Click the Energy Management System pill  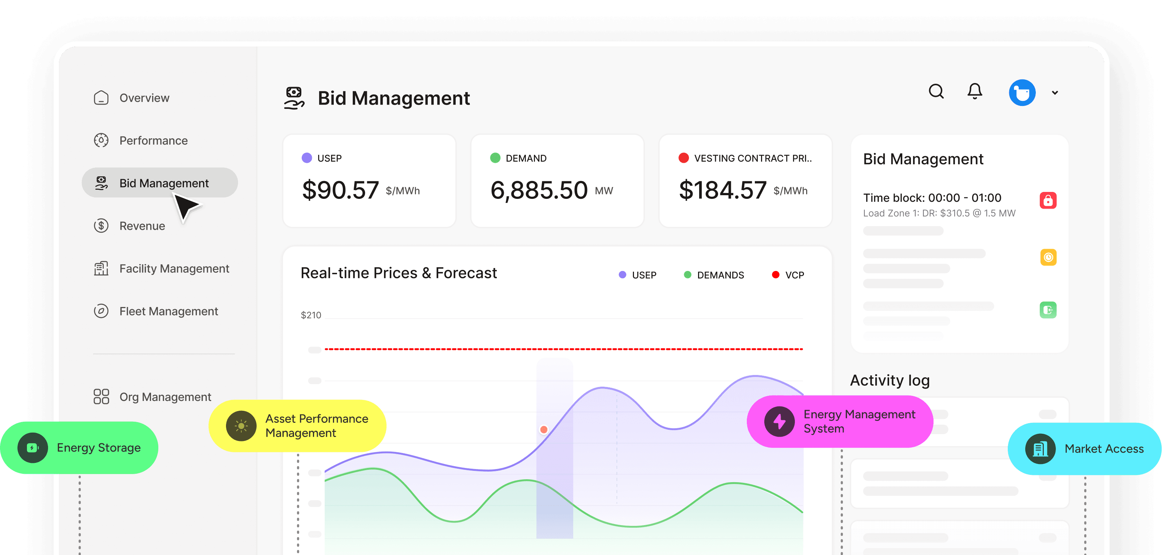840,422
